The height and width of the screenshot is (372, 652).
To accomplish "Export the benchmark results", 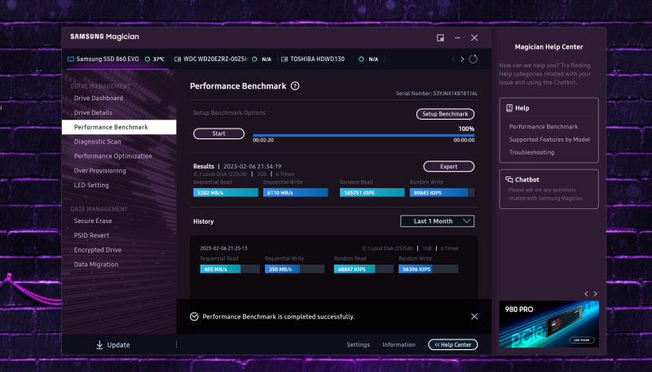I will (448, 166).
